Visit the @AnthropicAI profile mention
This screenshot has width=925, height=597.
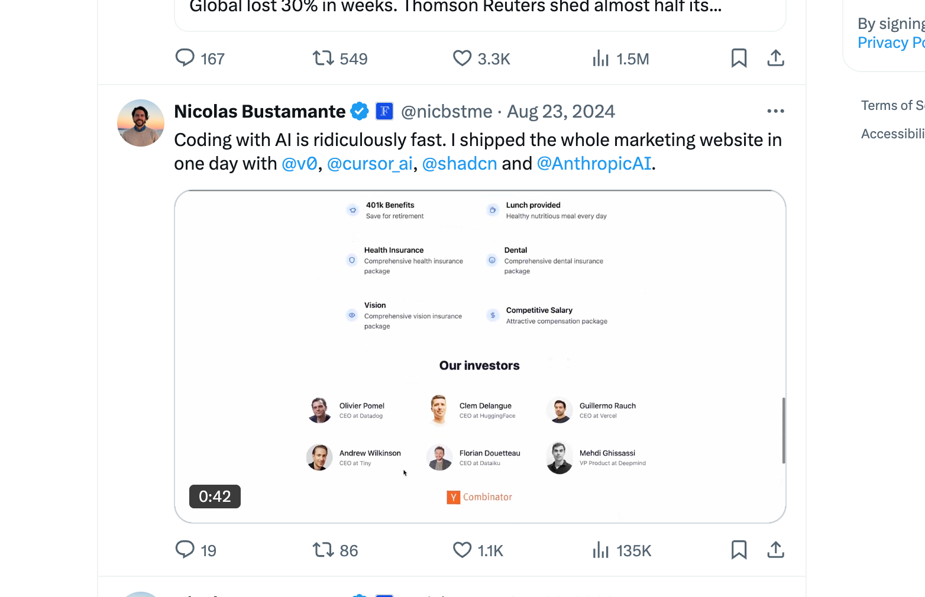[594, 164]
